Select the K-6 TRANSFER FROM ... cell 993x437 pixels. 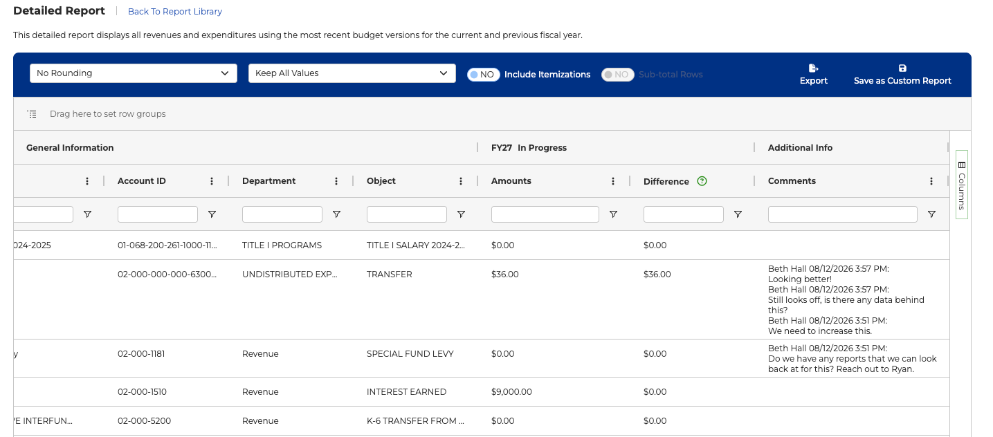(415, 421)
